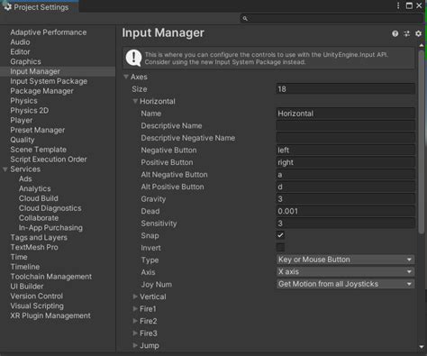
Task: Click the Axes Size field showing 18
Action: coord(345,89)
